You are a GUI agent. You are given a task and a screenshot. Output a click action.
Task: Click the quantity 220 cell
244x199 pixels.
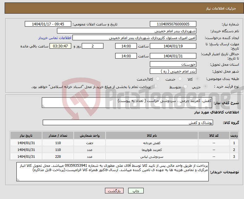coord(58,157)
